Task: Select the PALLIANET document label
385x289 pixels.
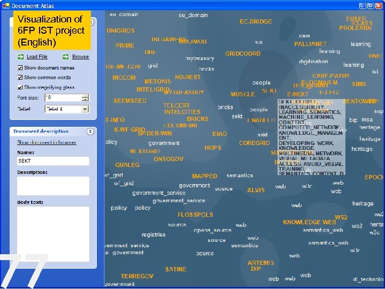Action: pyautogui.click(x=310, y=44)
